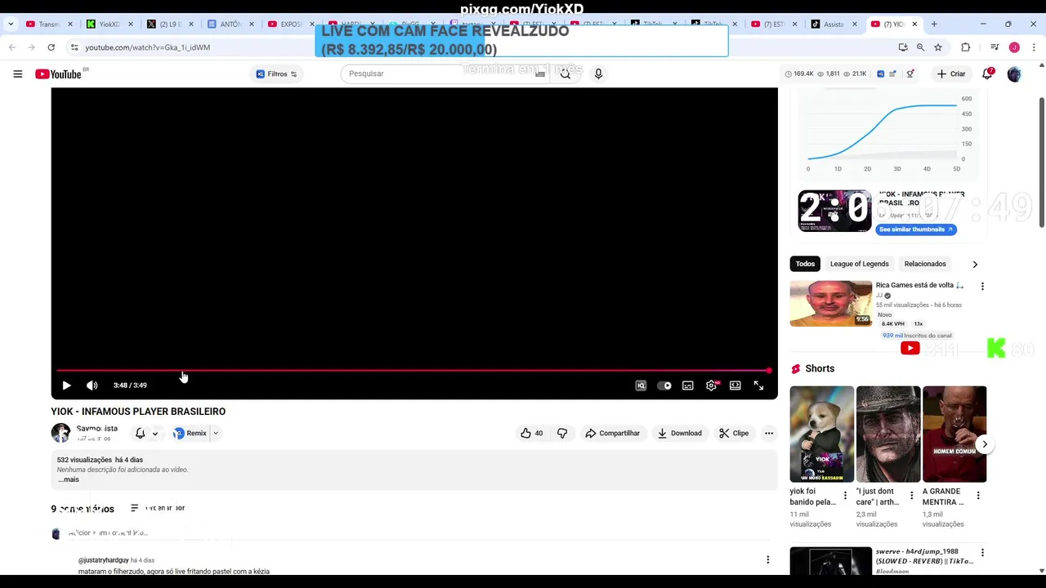Switch to the Assista TikTok browser tab
Viewport: 1046px width, 588px height.
click(834, 24)
